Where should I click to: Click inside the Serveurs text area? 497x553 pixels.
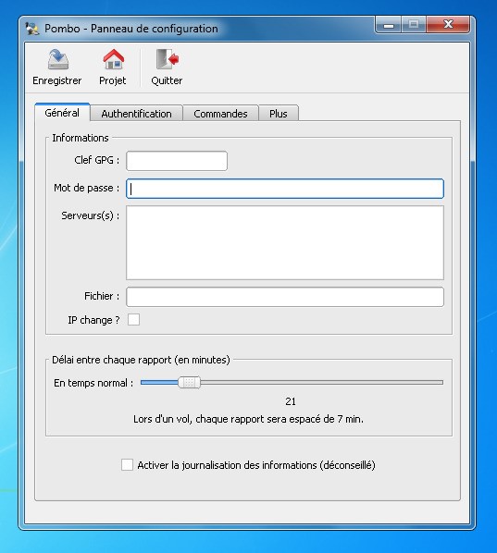tap(285, 242)
